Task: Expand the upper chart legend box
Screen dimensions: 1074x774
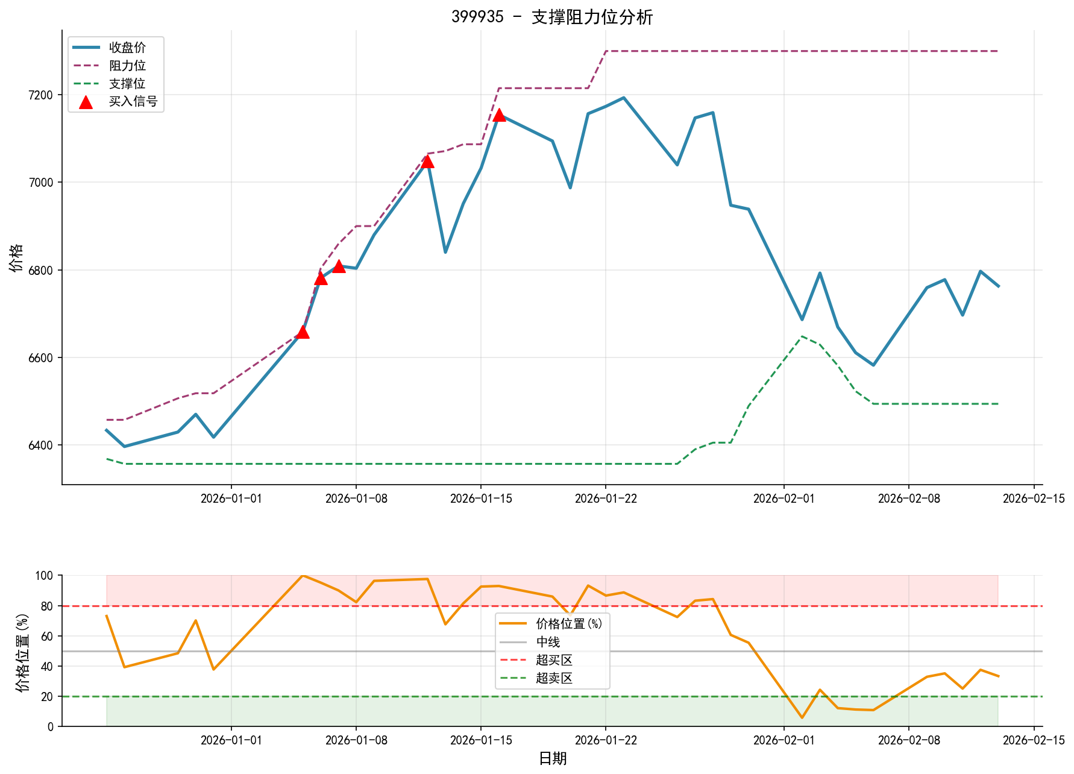Action: coord(118,74)
